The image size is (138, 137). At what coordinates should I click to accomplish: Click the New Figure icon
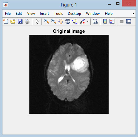coord(6,21)
